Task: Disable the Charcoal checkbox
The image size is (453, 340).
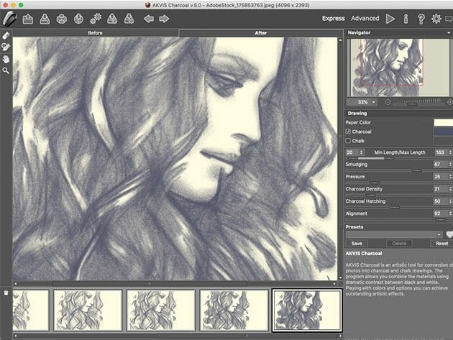Action: (x=349, y=132)
